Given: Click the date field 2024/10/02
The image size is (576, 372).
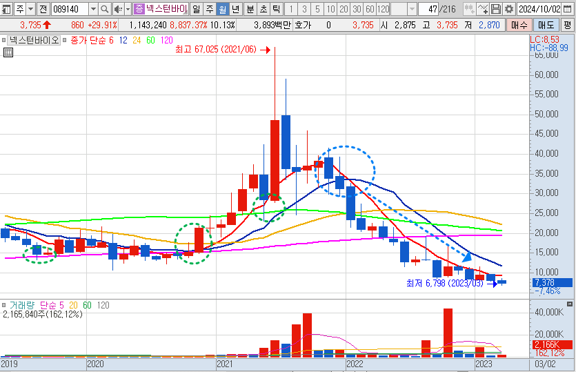Looking at the screenshot, I should pyautogui.click(x=539, y=9).
